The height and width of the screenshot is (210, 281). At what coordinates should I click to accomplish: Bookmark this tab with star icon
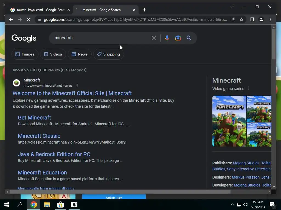(241, 19)
